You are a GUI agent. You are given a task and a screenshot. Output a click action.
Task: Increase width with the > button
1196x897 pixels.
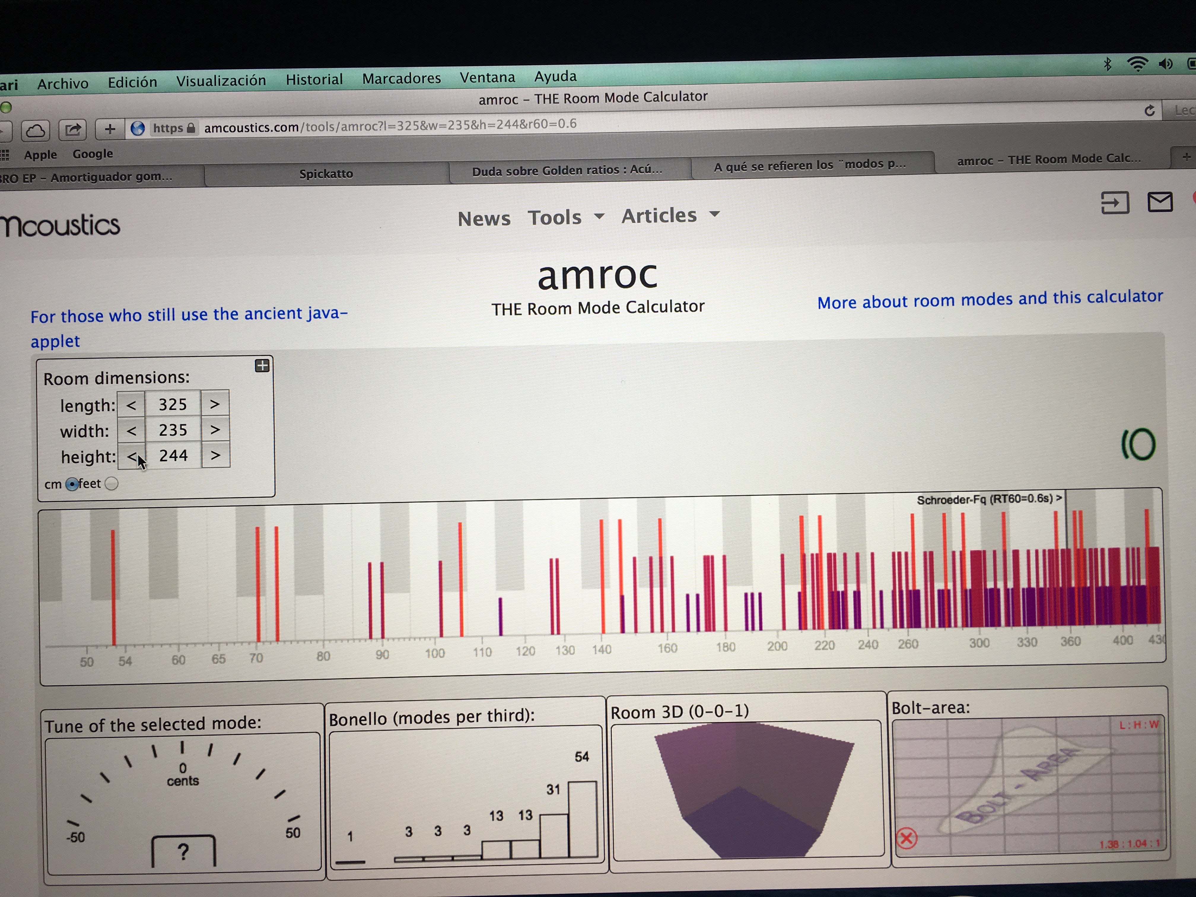point(215,429)
